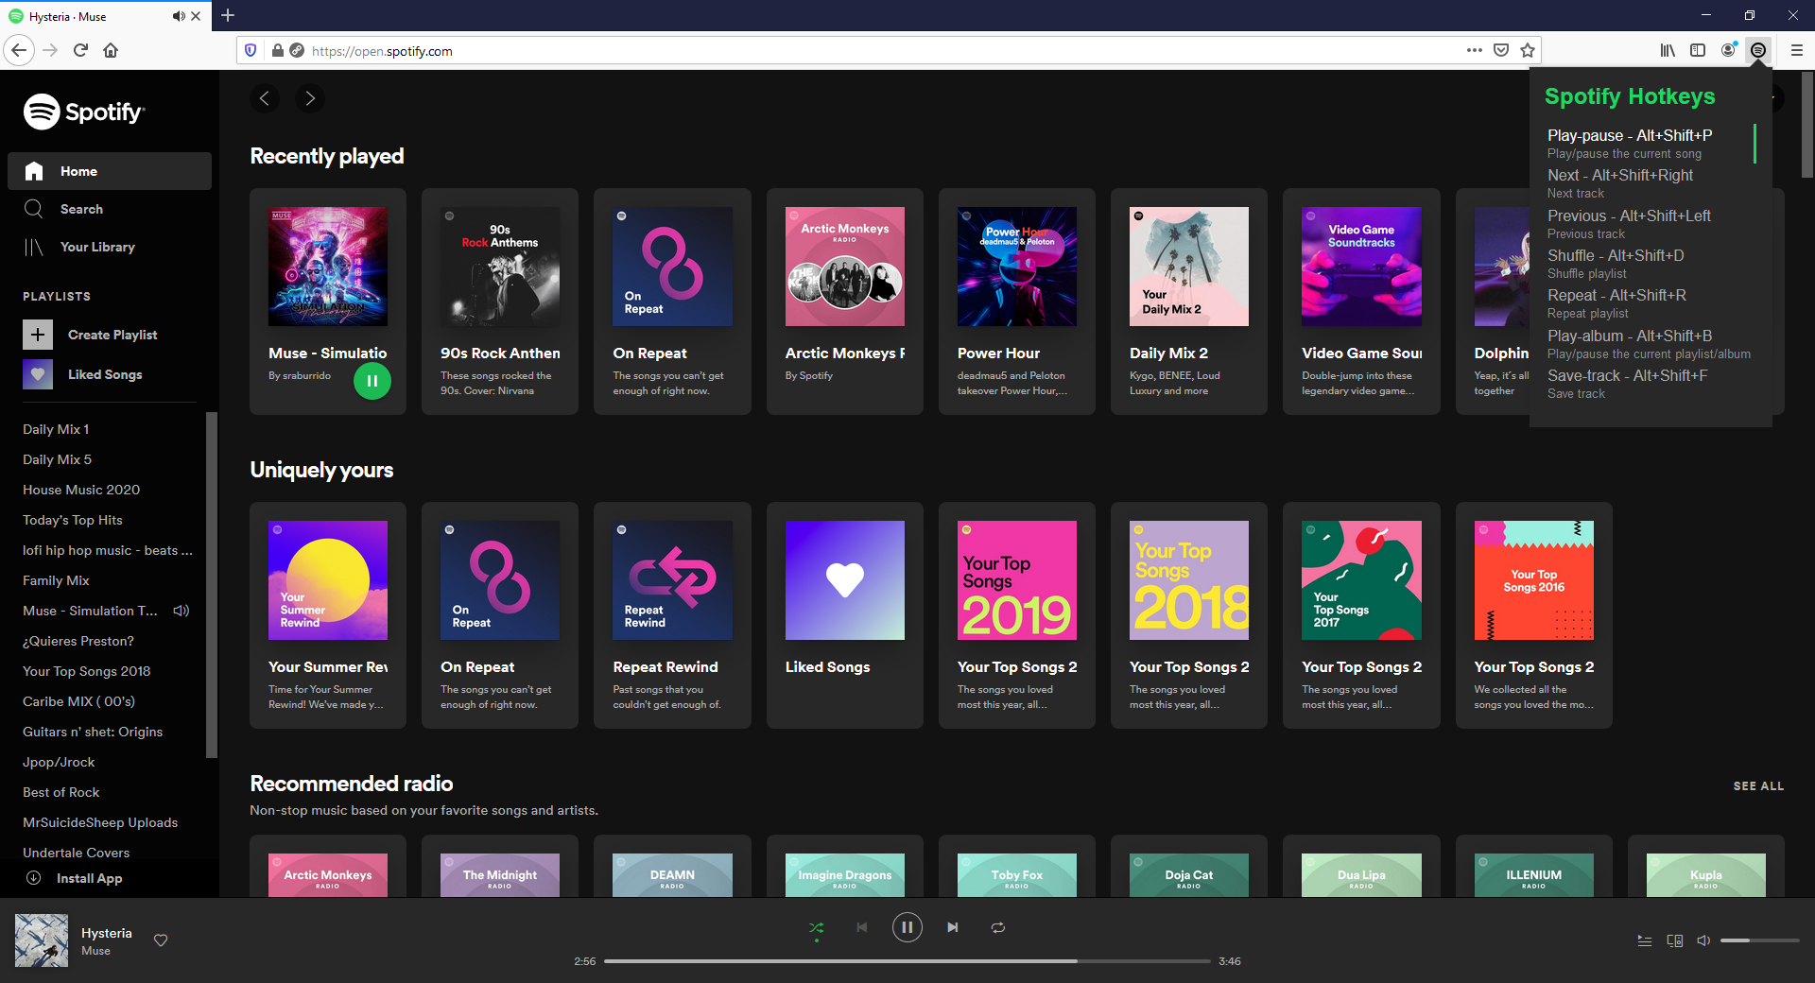This screenshot has width=1815, height=983.
Task: Click Save to Pocket icon
Action: [x=1501, y=50]
